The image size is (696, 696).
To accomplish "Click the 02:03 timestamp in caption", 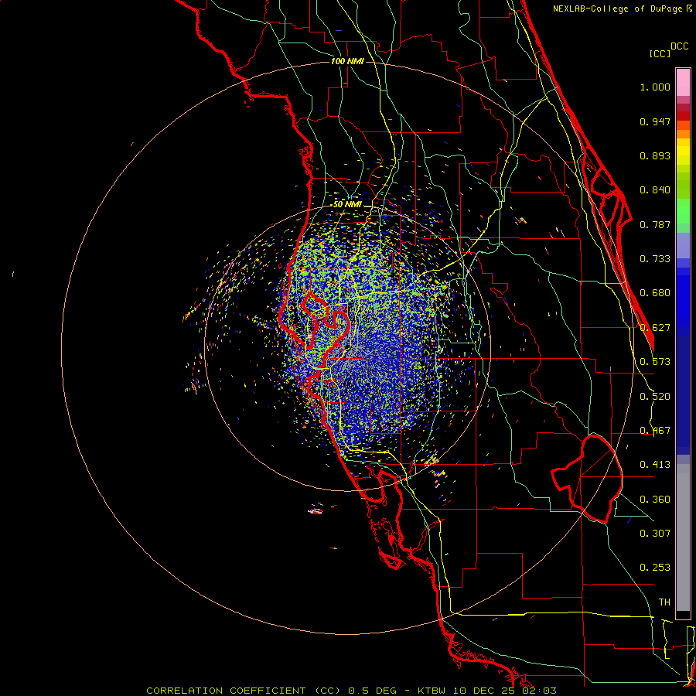I will 539,691.
